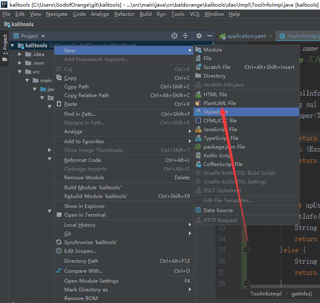Screen dimensions: 320x303
Task: Choose Rebuild Module 'kalitools'
Action: point(123,196)
